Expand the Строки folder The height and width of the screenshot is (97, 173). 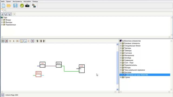click(x=121, y=77)
